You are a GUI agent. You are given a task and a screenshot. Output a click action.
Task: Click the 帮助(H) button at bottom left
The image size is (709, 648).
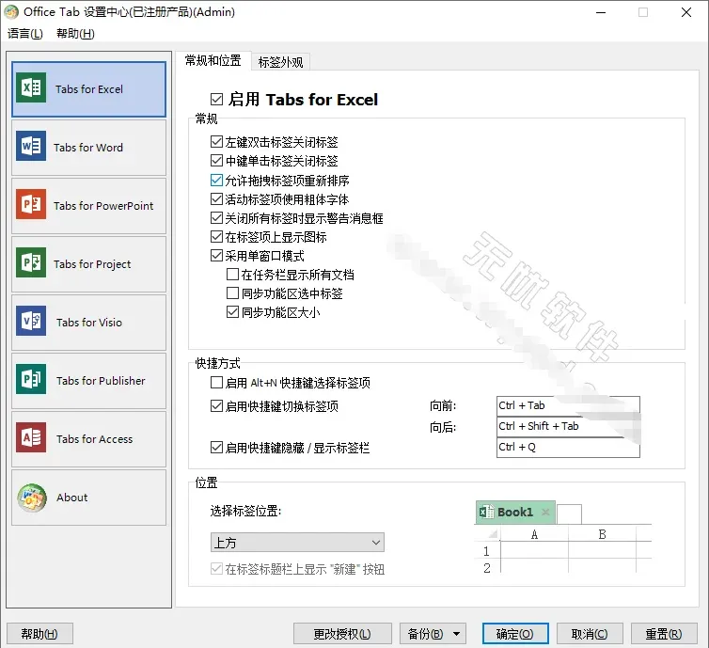pyautogui.click(x=39, y=634)
